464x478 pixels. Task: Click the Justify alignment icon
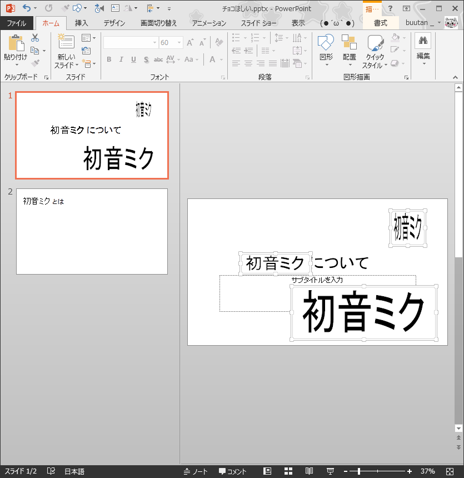click(273, 63)
